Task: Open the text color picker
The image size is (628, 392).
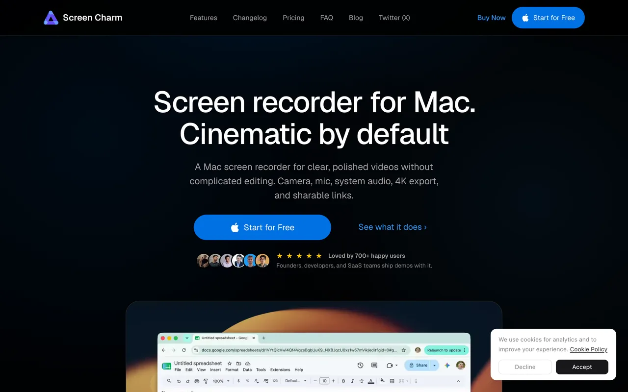Action: click(371, 381)
